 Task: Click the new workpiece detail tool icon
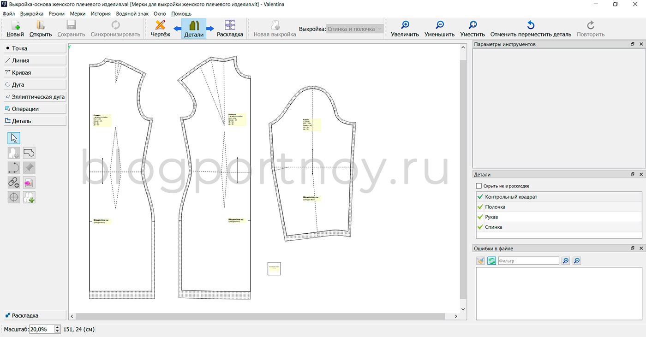pyautogui.click(x=14, y=153)
